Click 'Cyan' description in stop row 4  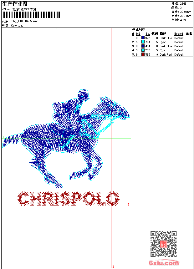pyautogui.click(x=163, y=50)
